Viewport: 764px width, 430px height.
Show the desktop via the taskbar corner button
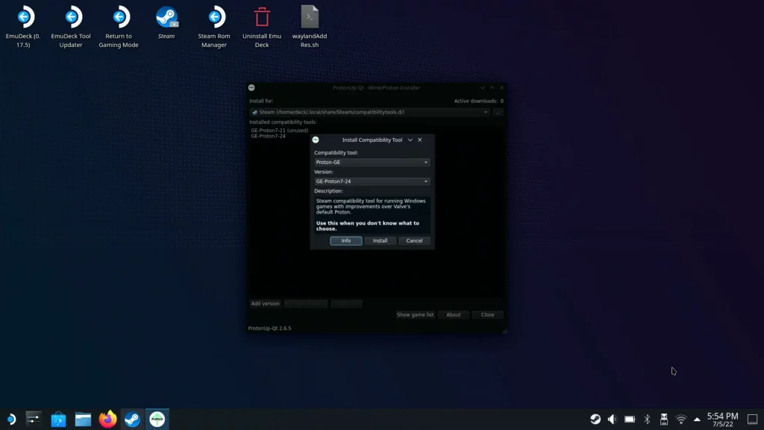coord(752,420)
